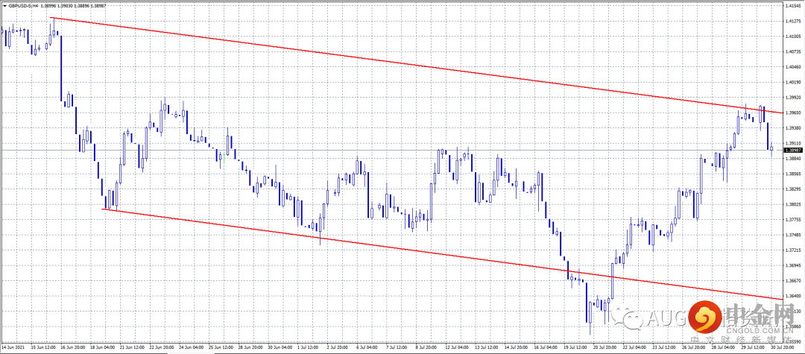The height and width of the screenshot is (354, 805).
Task: Click the 1.37485 price scale label
Action: (x=794, y=235)
